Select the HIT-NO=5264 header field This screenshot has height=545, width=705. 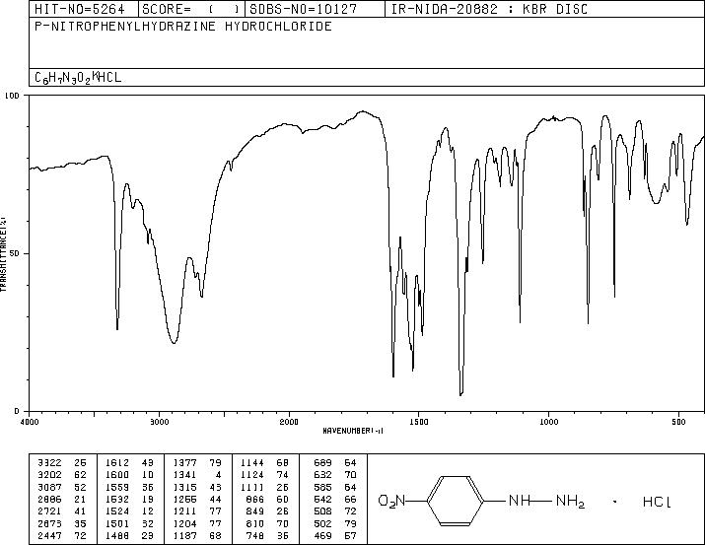pyautogui.click(x=80, y=9)
